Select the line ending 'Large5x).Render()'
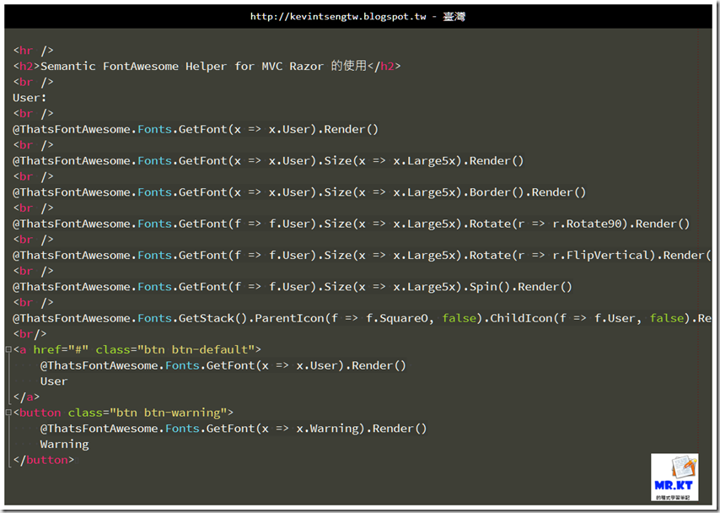 coord(268,161)
